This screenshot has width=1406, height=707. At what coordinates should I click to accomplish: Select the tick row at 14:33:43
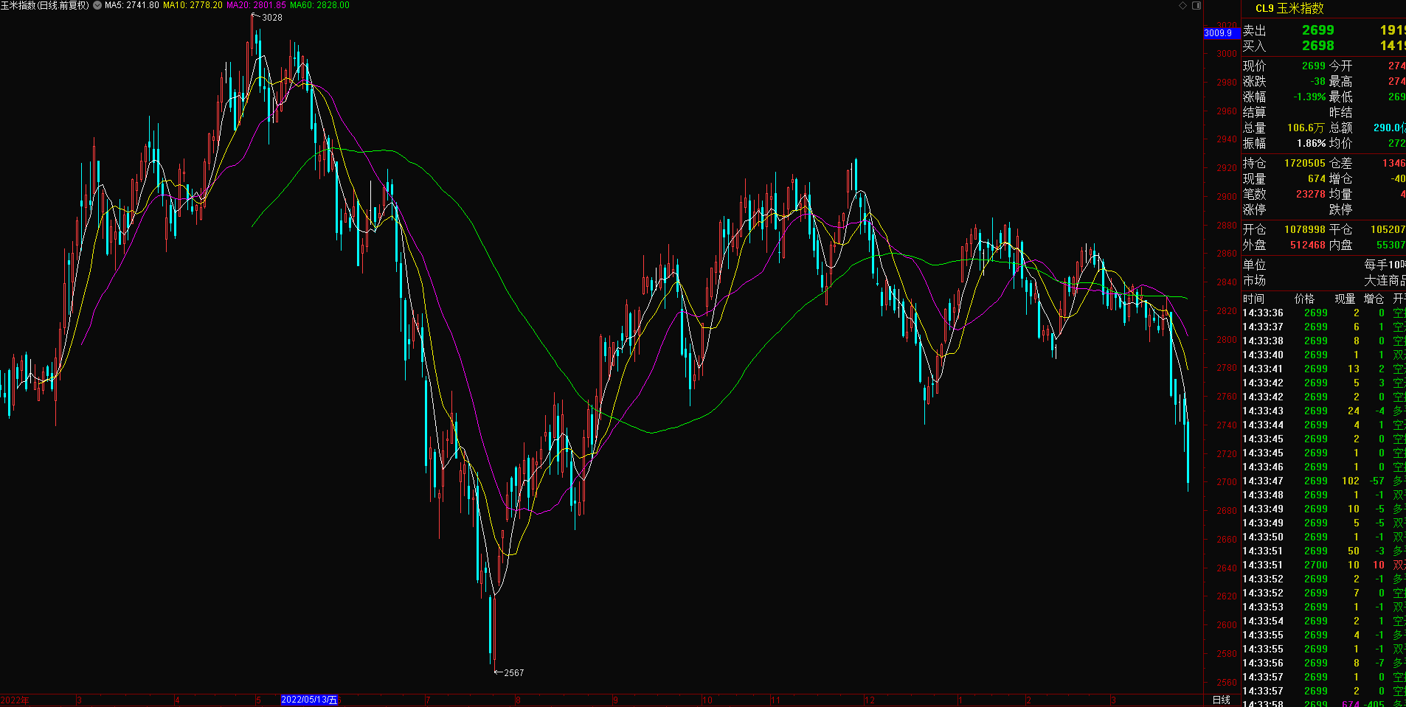pos(1323,411)
